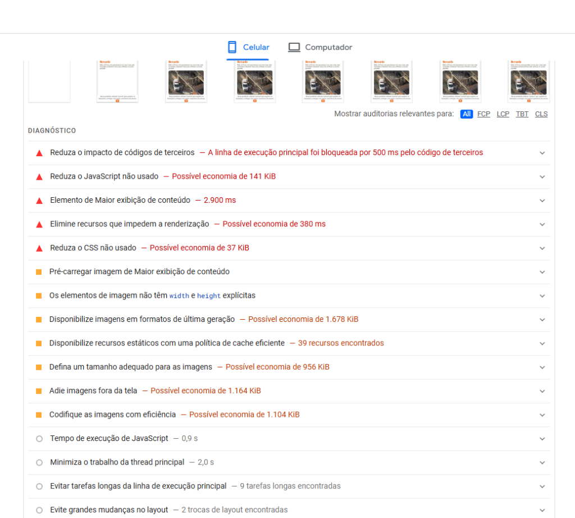Expand the width and height audit chevron
Image resolution: width=575 pixels, height=518 pixels.
542,296
